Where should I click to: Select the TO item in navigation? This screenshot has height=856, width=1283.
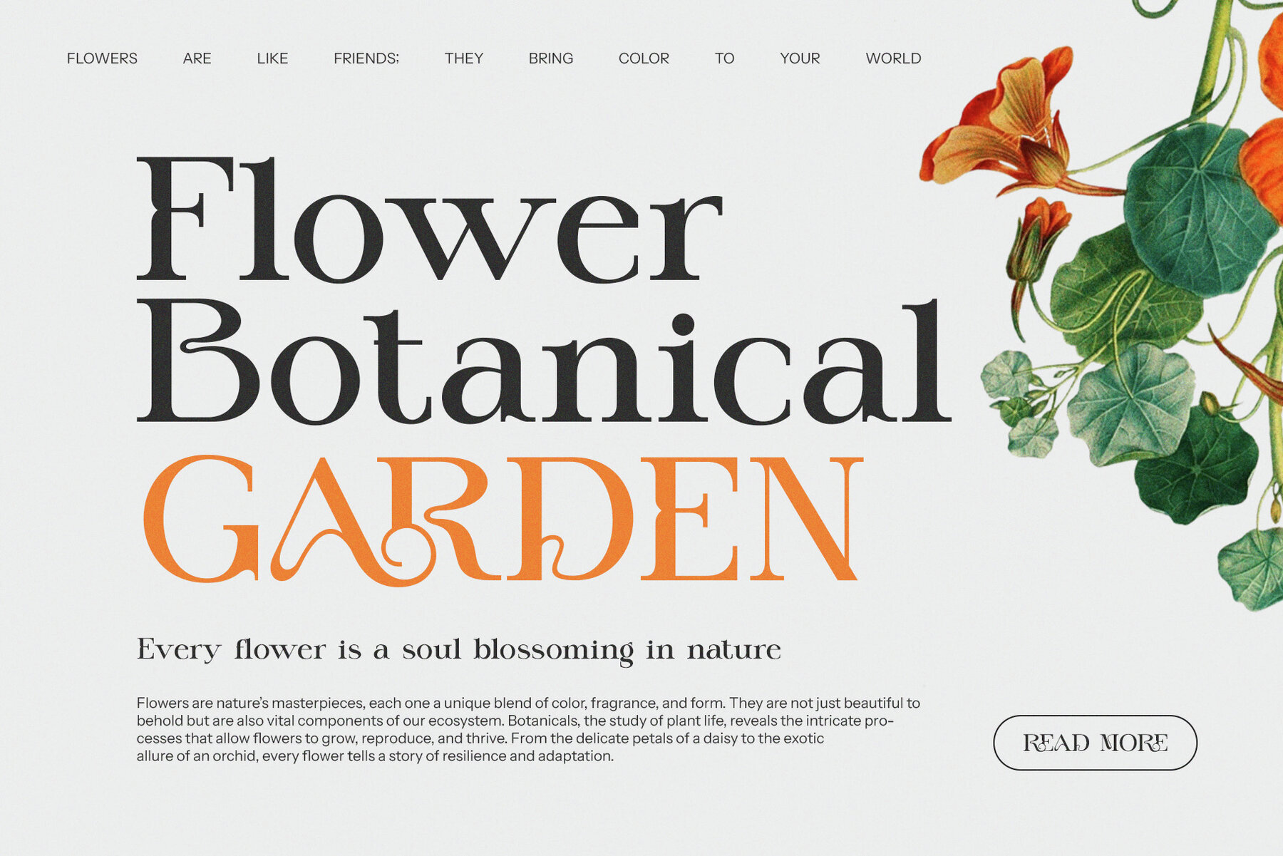click(x=724, y=58)
